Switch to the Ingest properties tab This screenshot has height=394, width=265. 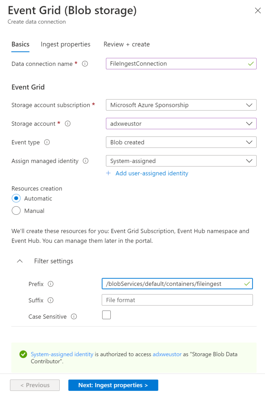[x=65, y=44]
